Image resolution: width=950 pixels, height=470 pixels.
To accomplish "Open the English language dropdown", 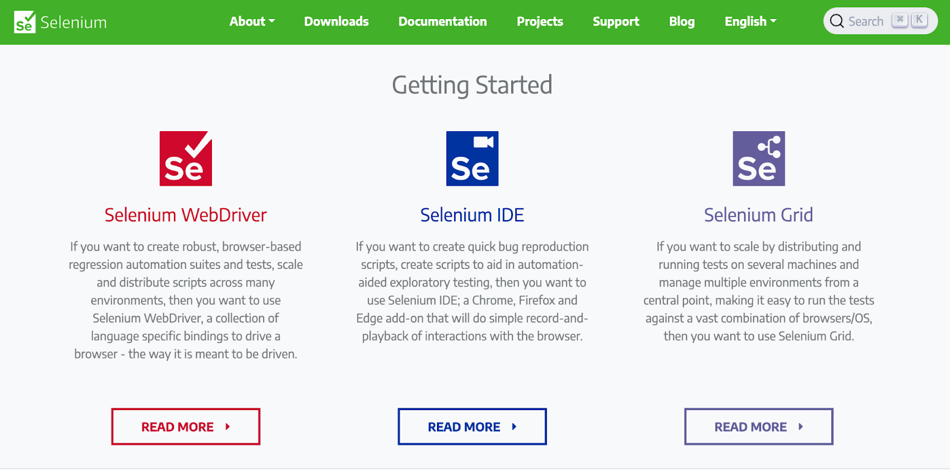I will 750,21.
